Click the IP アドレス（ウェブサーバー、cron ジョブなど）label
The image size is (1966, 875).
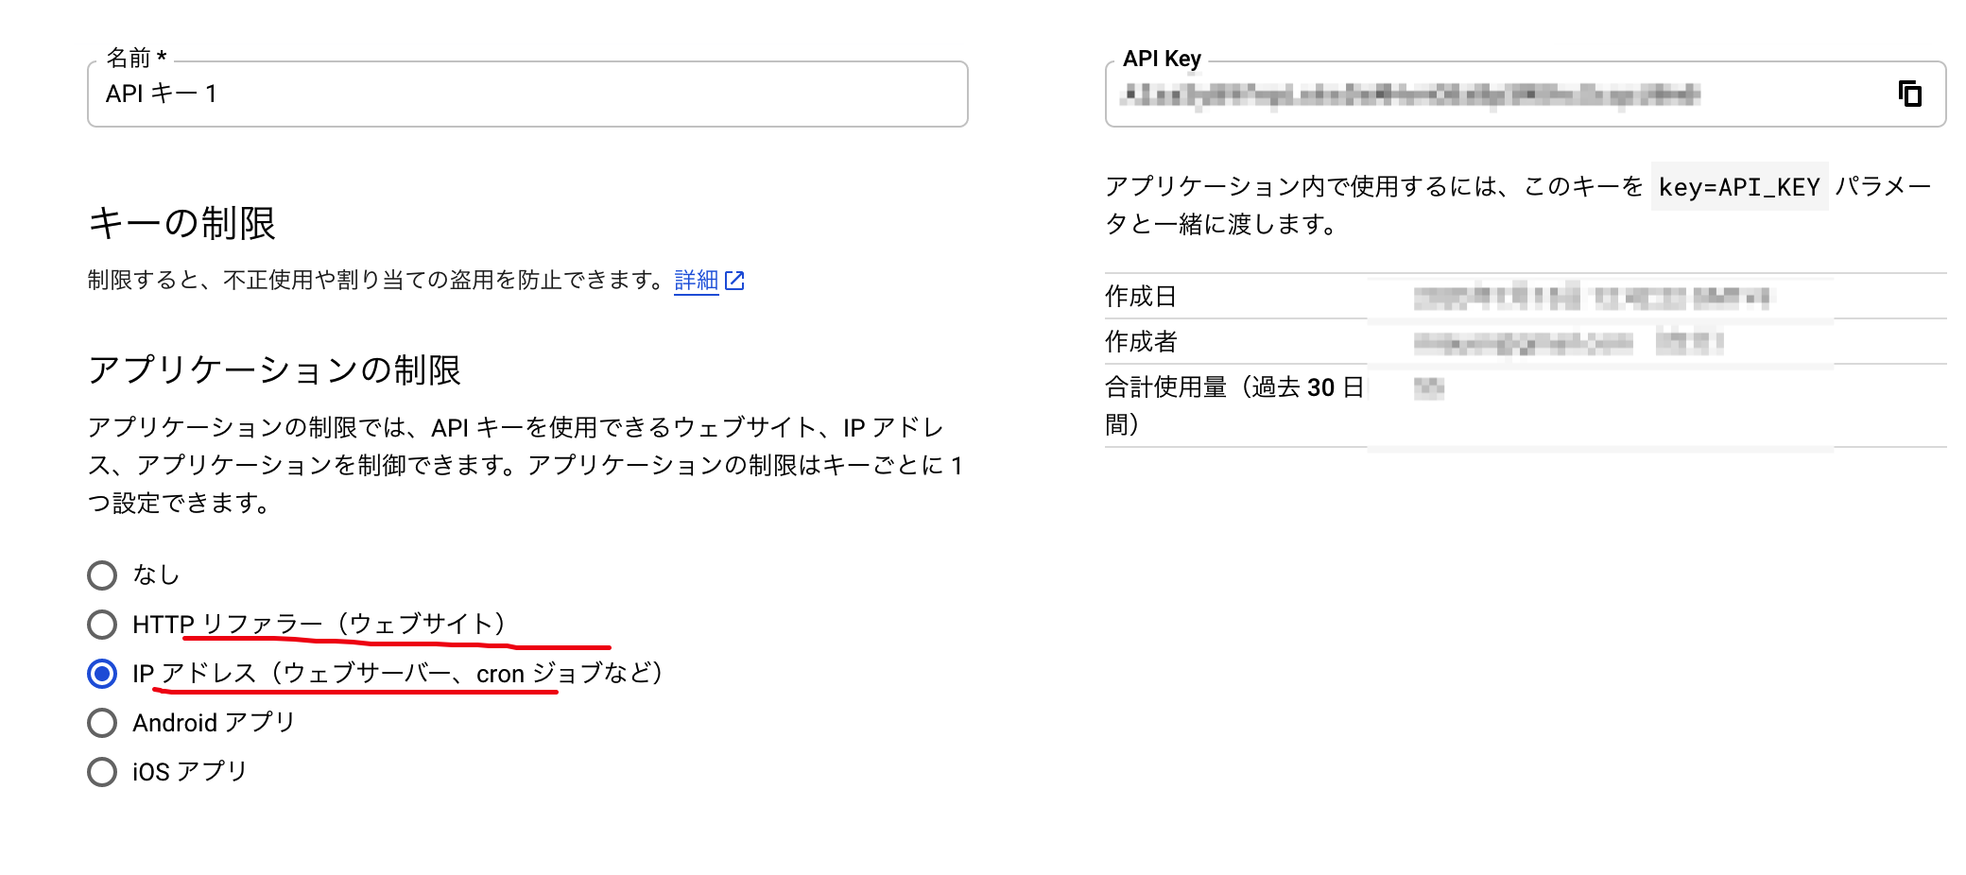pos(400,674)
